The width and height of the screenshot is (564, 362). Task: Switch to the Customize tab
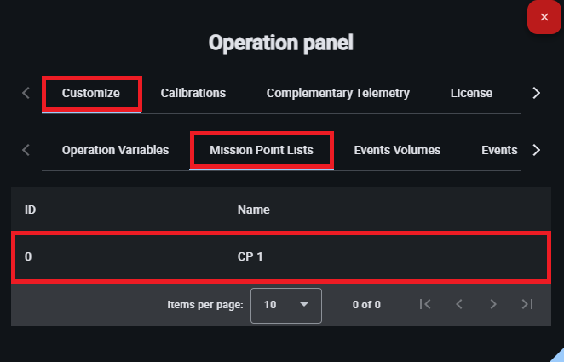pyautogui.click(x=91, y=93)
